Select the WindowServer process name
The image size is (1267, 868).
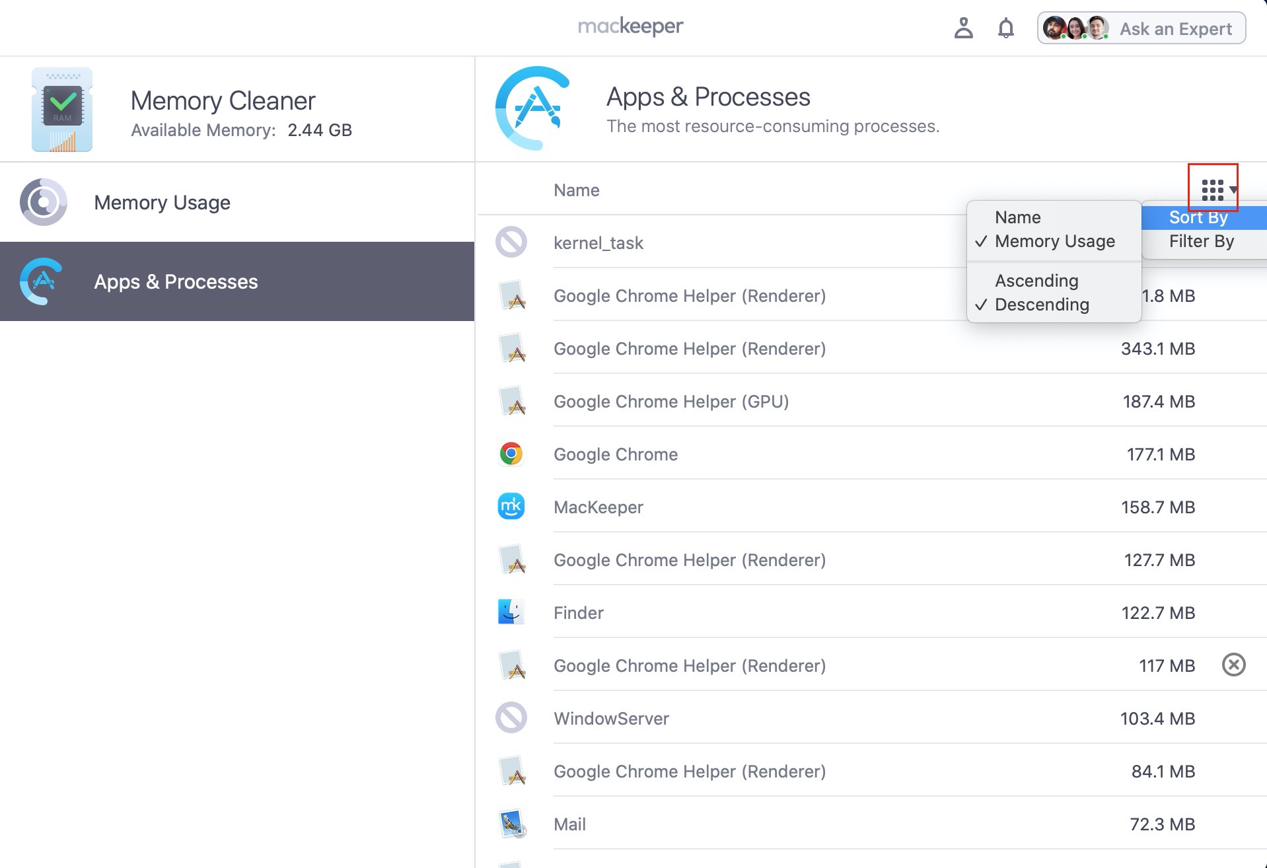[611, 719]
